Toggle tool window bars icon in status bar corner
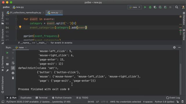The image size is (186, 104). pyautogui.click(x=3, y=102)
